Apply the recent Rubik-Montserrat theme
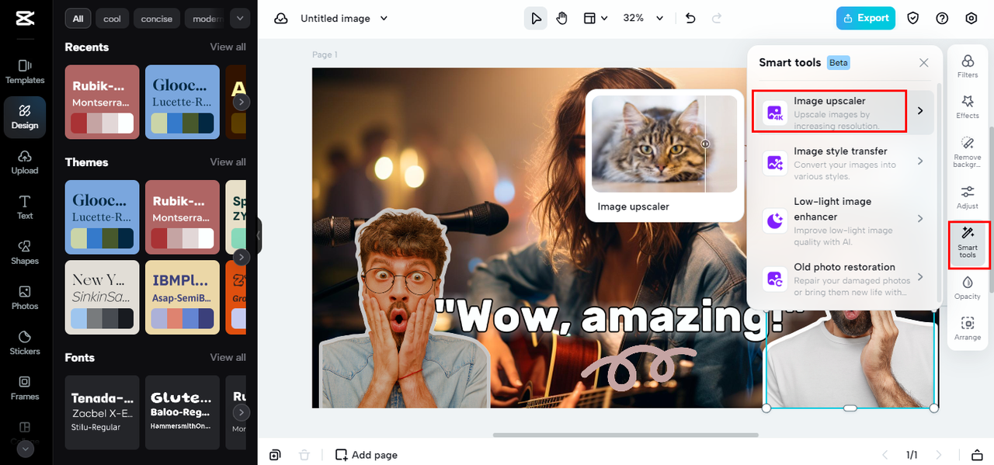994x465 pixels. (103, 102)
